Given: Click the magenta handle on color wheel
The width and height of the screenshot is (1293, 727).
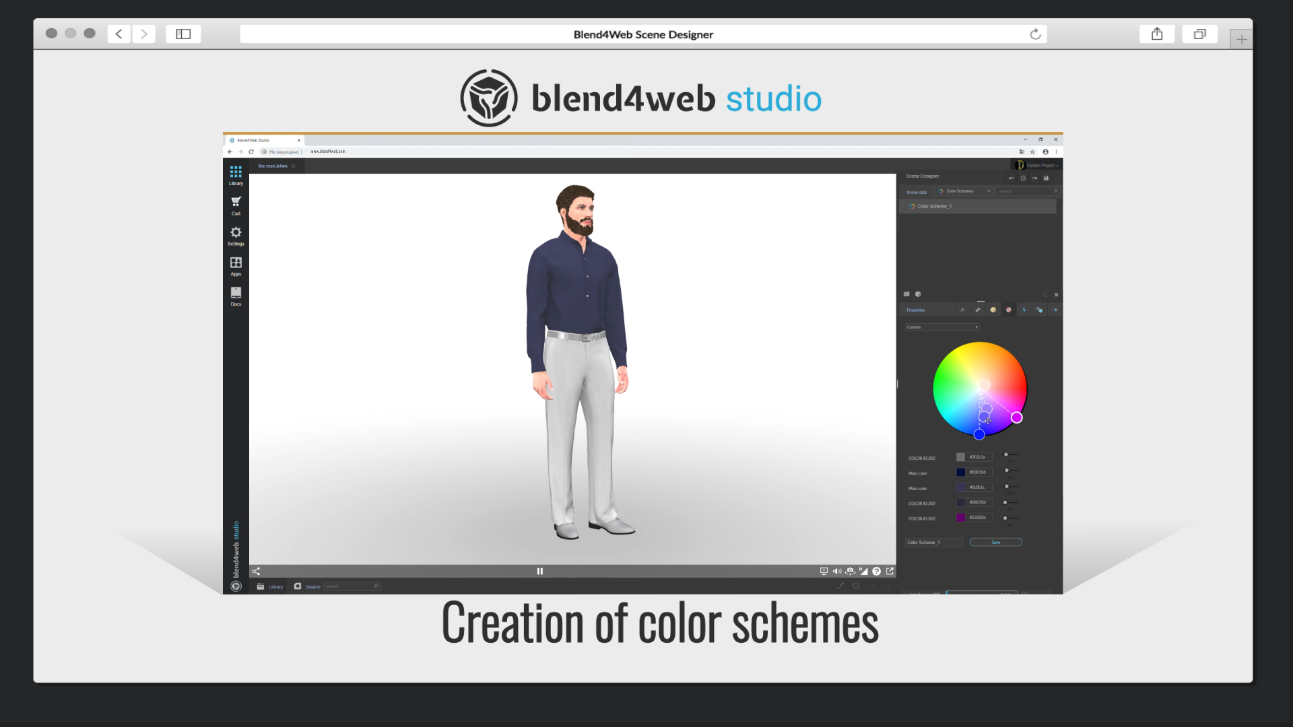Looking at the screenshot, I should pyautogui.click(x=1017, y=418).
